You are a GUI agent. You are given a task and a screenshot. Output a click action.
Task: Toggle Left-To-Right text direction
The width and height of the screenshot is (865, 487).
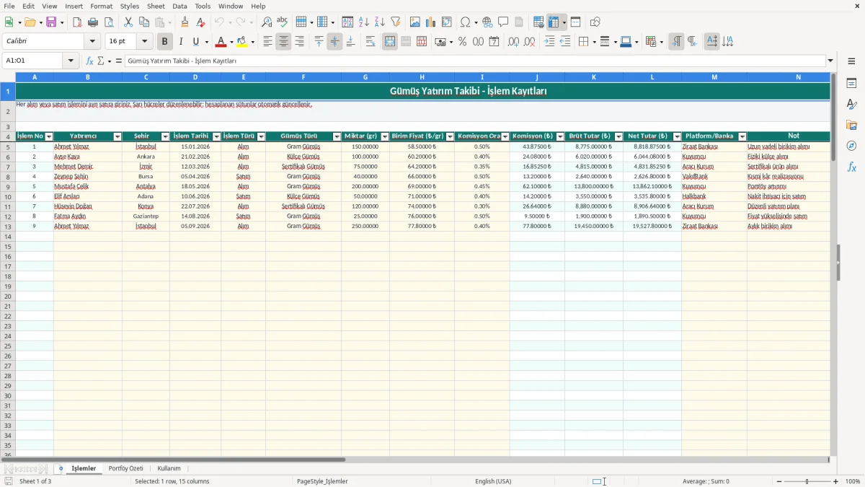(x=676, y=42)
